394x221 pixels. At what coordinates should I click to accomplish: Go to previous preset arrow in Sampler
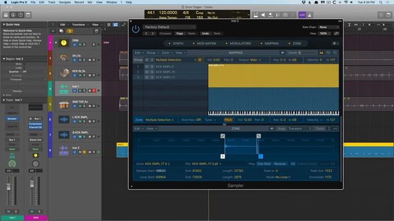[x=147, y=33]
